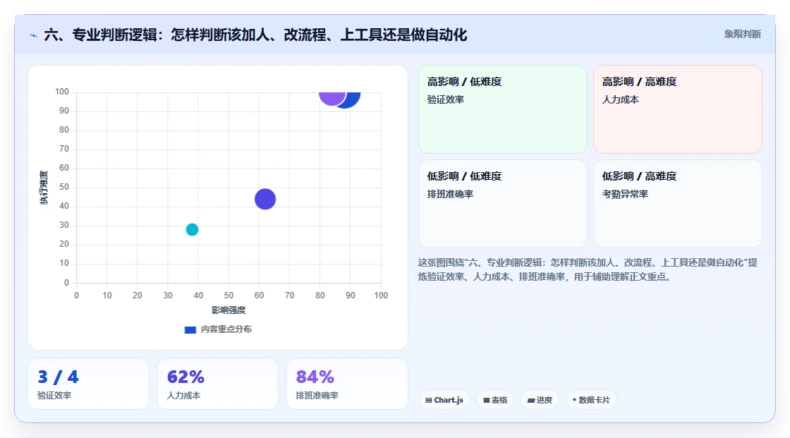
Task: Click the dark blue bubble at chart top
Action: point(351,99)
